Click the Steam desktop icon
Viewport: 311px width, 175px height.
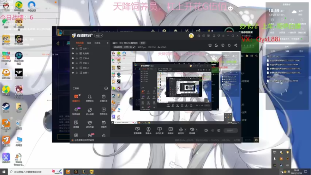pyautogui.click(x=6, y=107)
